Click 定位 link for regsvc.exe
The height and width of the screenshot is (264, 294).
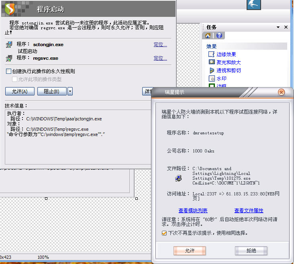pyautogui.click(x=160, y=58)
